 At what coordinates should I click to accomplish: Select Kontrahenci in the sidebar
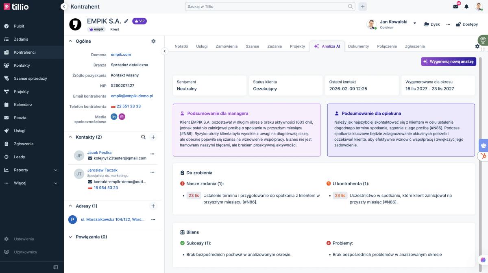[x=32, y=52]
